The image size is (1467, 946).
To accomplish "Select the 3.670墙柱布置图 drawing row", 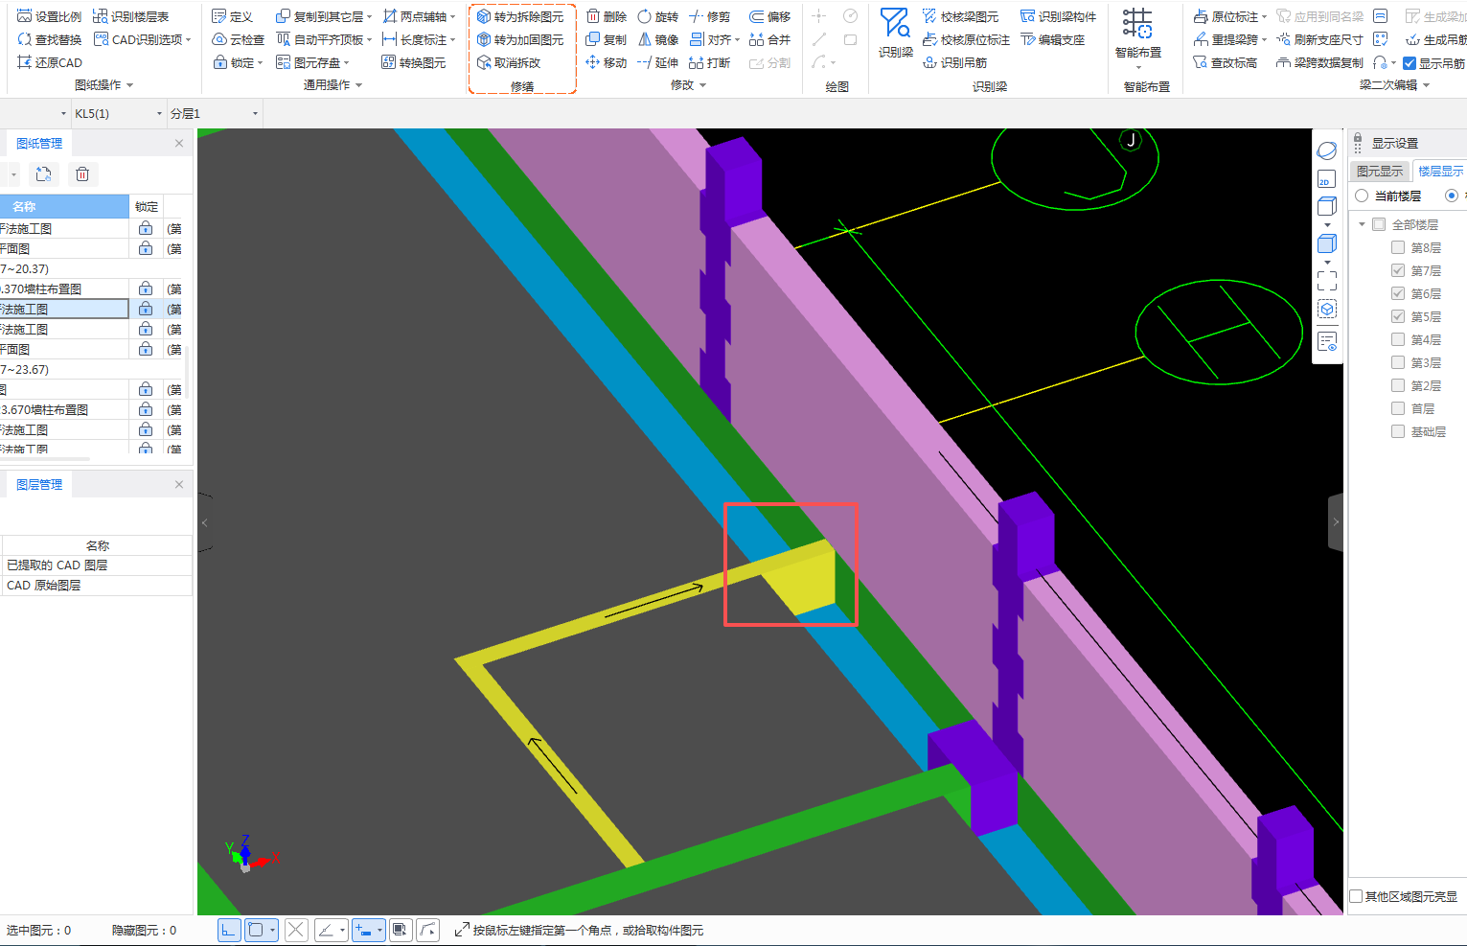I will pyautogui.click(x=64, y=409).
